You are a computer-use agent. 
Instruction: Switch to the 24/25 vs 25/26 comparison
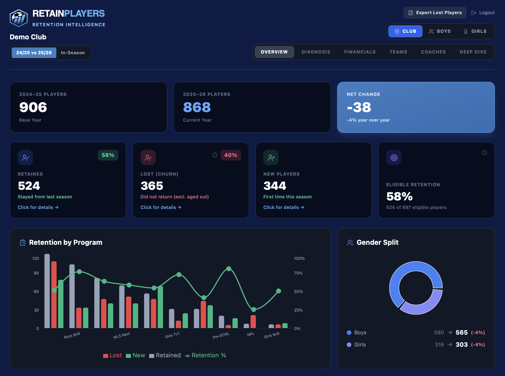[34, 53]
